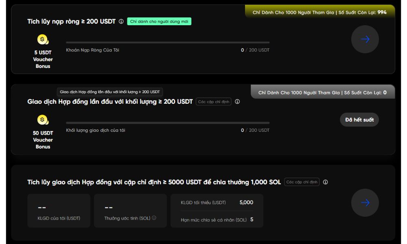Open 'Các cặp chỉ định' tag in futures first-trade card

(x=214, y=102)
